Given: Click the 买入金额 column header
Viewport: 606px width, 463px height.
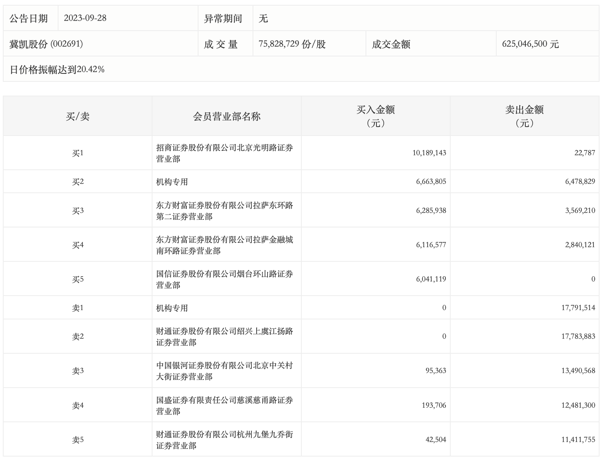Looking at the screenshot, I should click(x=376, y=116).
